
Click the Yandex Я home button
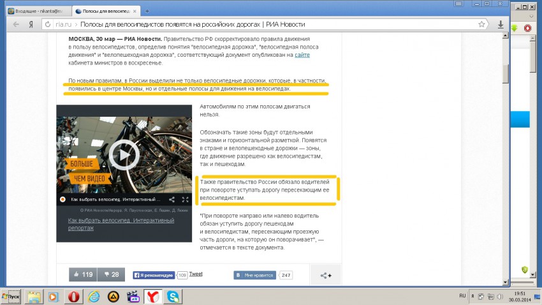(x=31, y=24)
